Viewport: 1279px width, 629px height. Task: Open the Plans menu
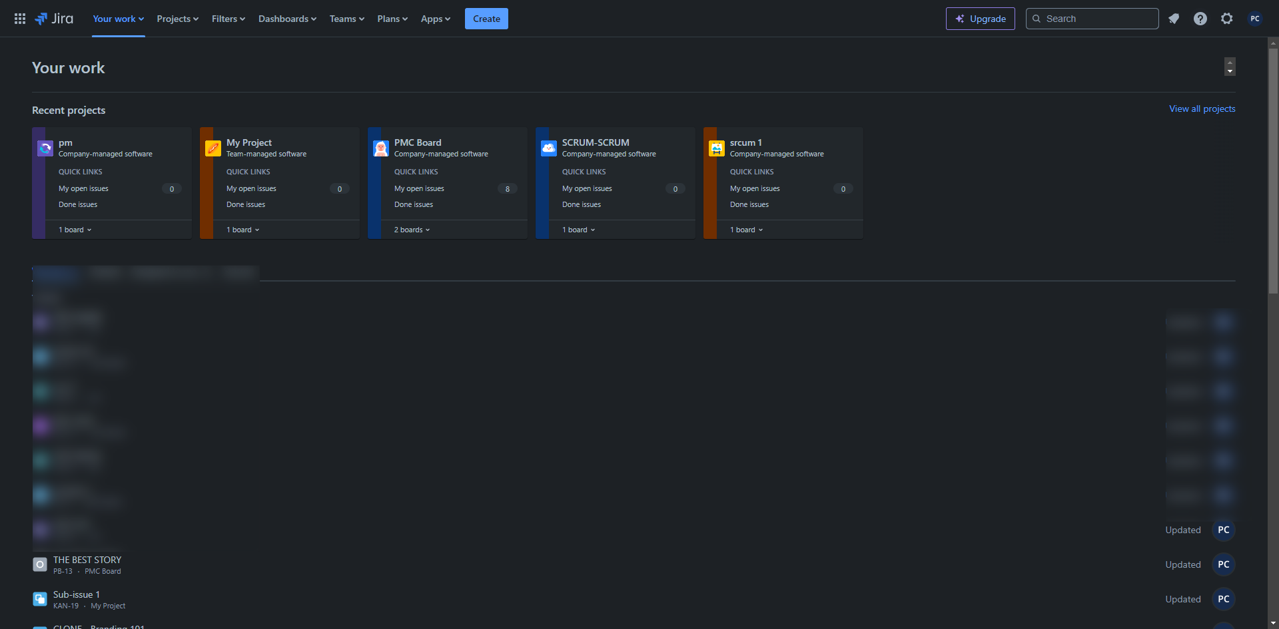point(392,19)
